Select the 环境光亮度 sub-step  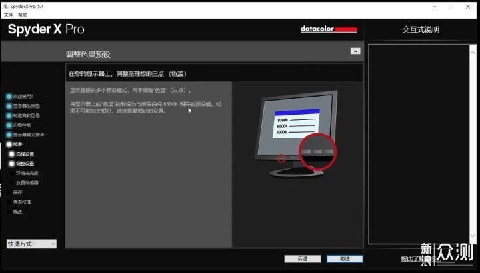(x=24, y=173)
